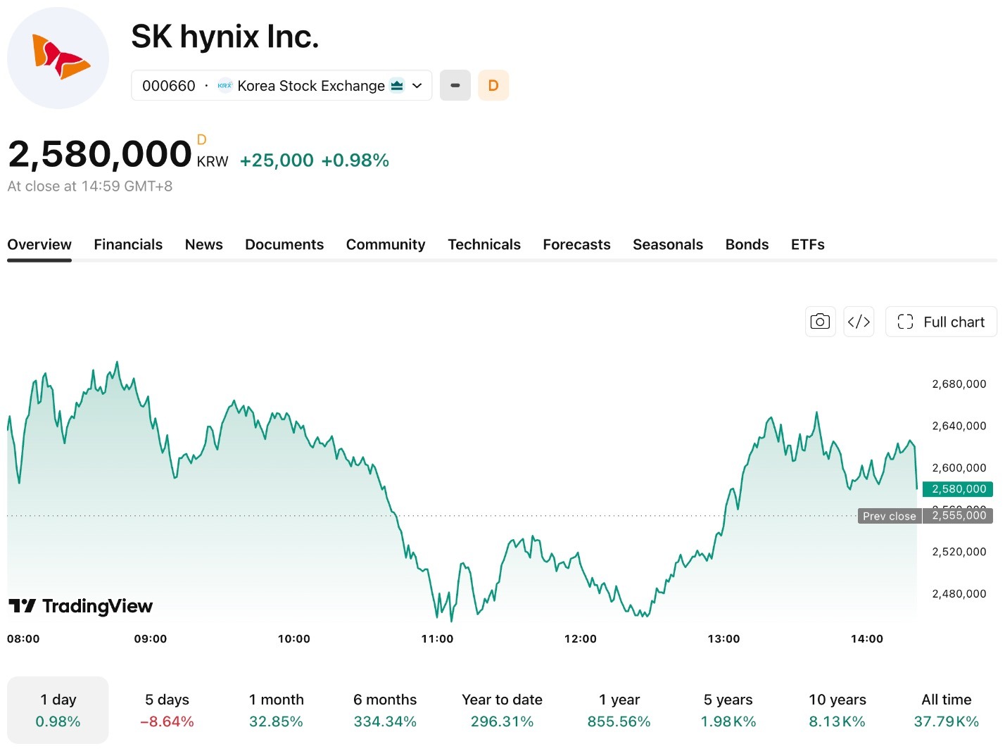1005x751 pixels.
Task: Click the 14:00 time axis label
Action: 867,639
